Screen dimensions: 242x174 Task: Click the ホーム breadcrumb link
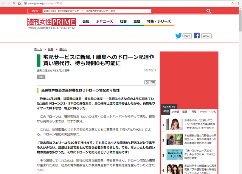coord(38,49)
